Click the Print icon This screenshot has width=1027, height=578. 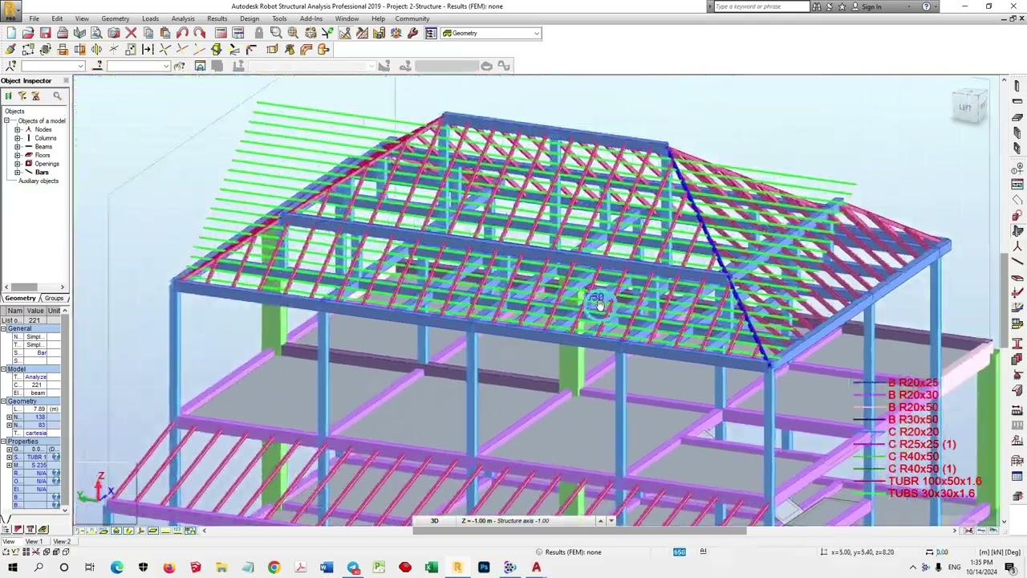[x=63, y=33]
